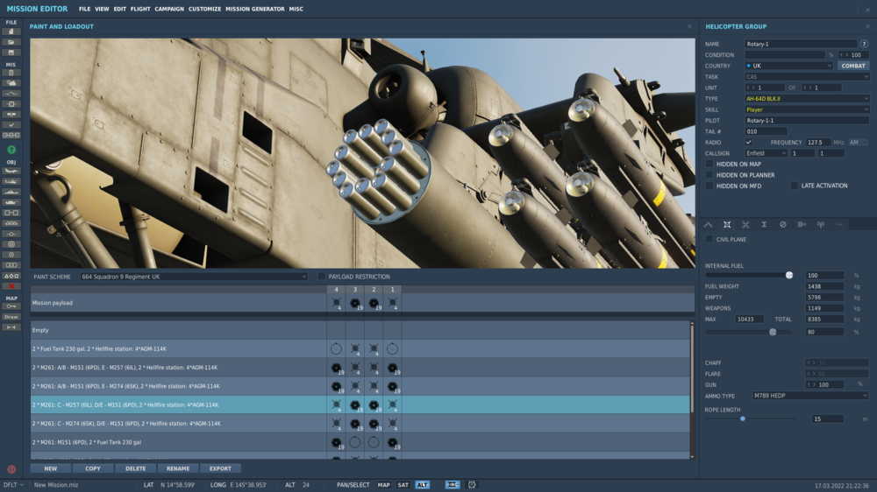The image size is (877, 492).
Task: Select the ship group object tool
Action: pyautogui.click(x=11, y=192)
